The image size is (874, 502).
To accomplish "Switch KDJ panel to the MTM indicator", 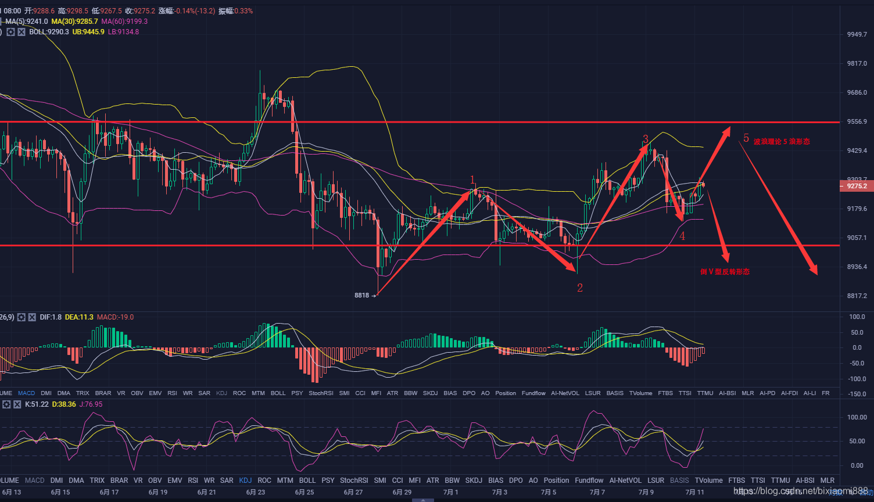I will pos(285,481).
